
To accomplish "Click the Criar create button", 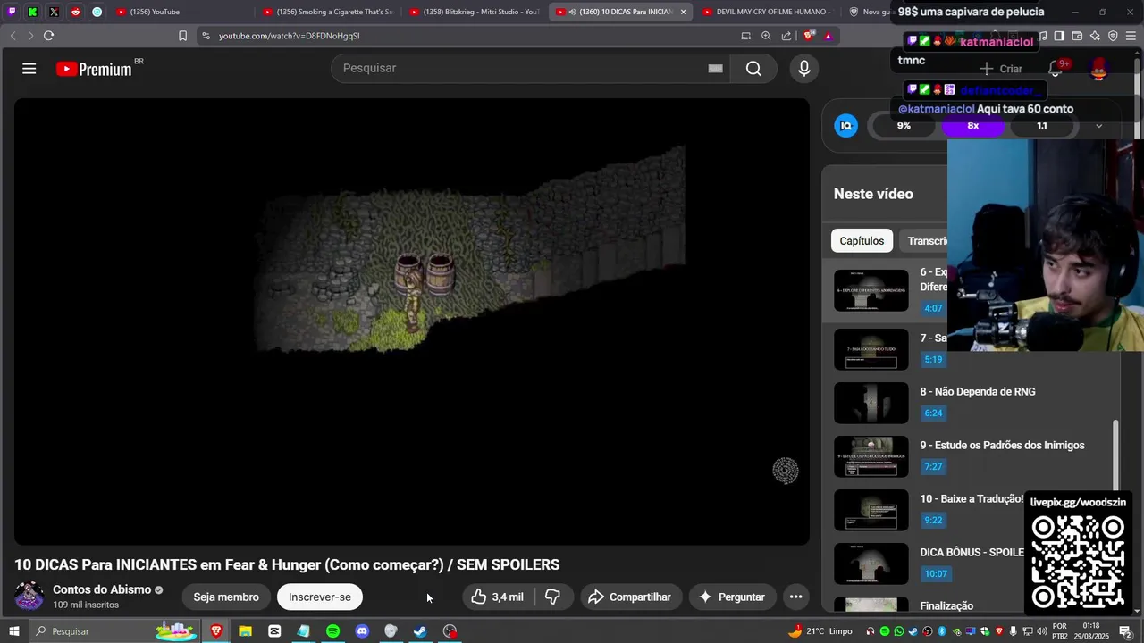I will point(1001,69).
